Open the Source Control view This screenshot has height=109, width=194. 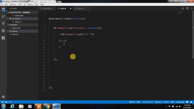pos(3,24)
